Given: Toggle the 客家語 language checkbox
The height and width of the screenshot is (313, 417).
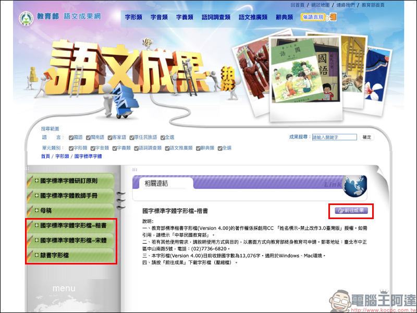Looking at the screenshot, I should pos(110,138).
